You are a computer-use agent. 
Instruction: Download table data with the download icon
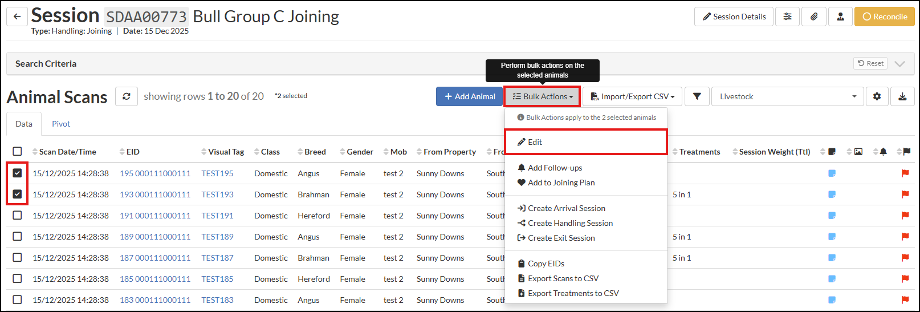(x=902, y=96)
